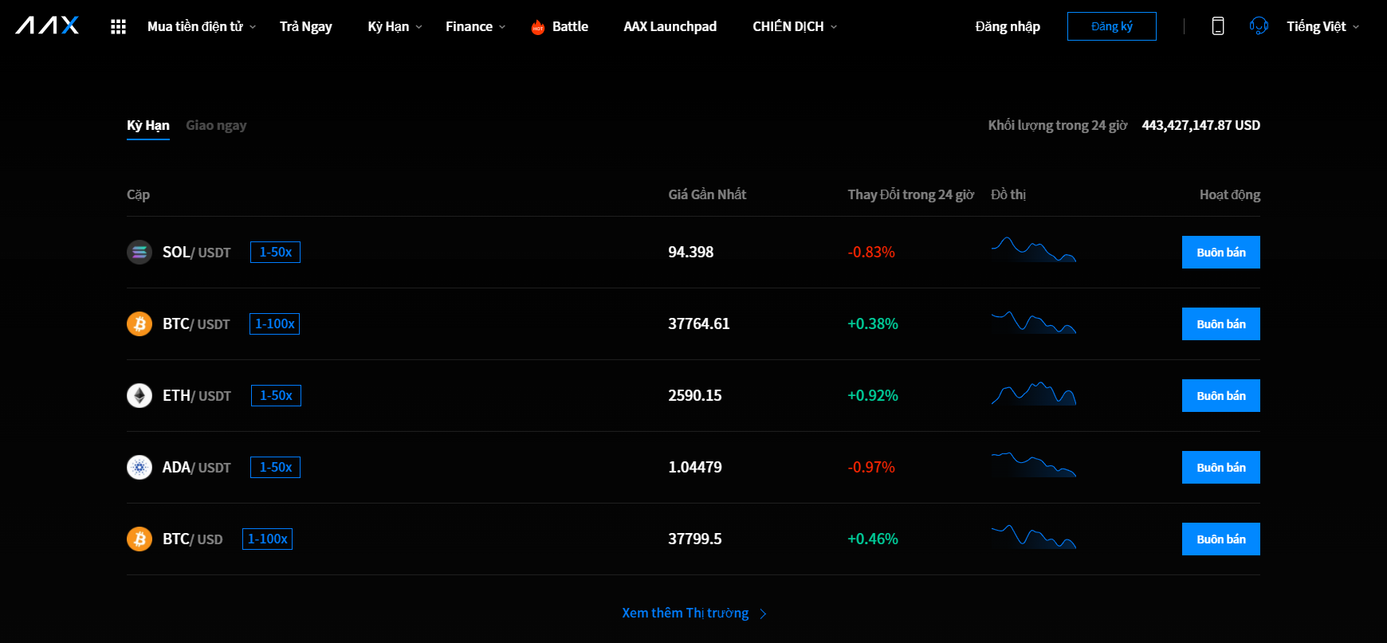Click the BTC/USDT 1-100x leverage badge
The width and height of the screenshot is (1387, 643).
(274, 323)
